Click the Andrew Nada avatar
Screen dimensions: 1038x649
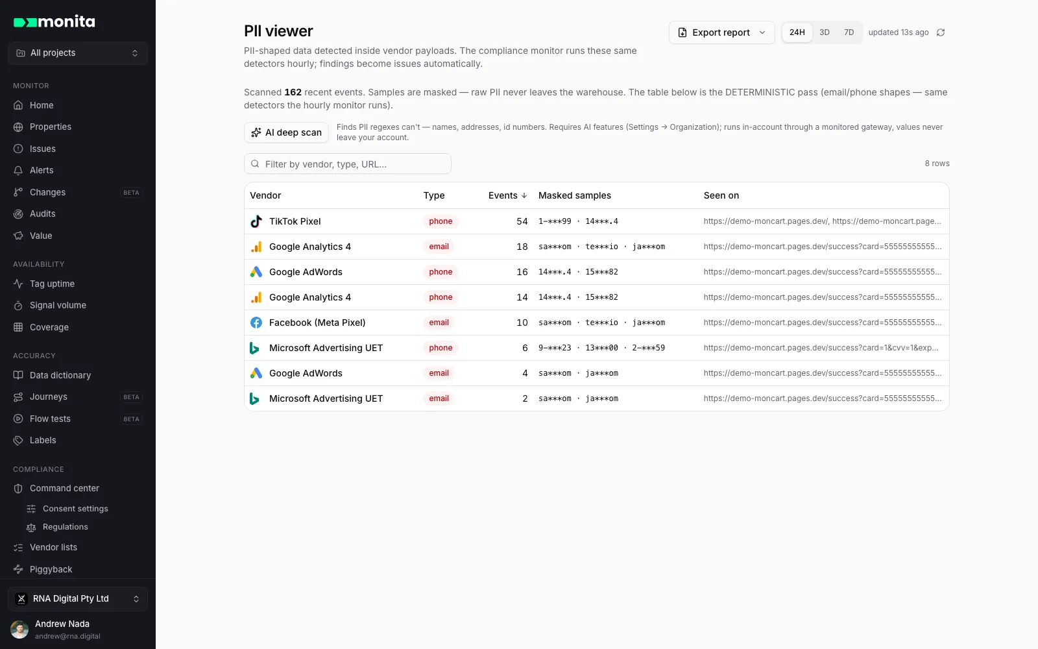pyautogui.click(x=19, y=630)
